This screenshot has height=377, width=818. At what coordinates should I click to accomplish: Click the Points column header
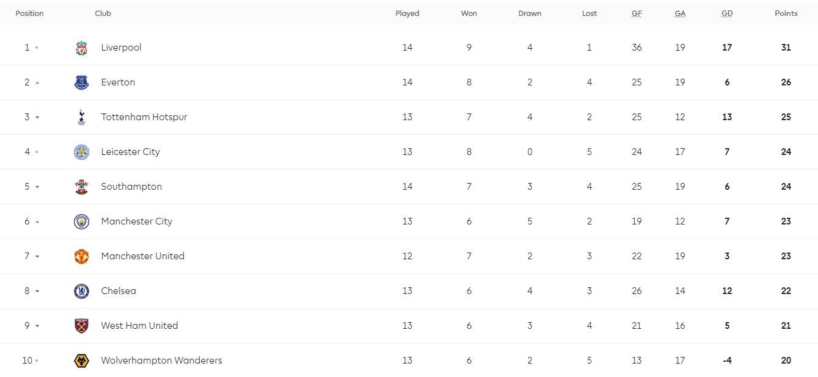pos(786,13)
